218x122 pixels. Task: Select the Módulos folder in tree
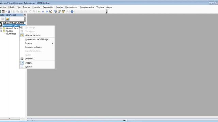click(x=9, y=31)
